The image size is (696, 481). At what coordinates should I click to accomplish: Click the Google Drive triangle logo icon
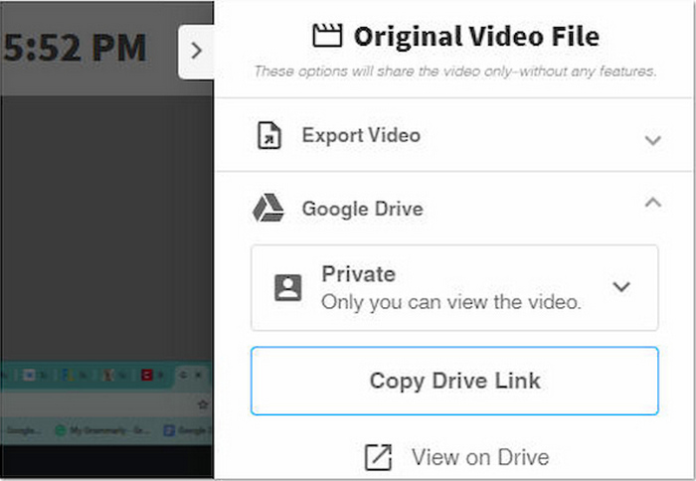(x=268, y=209)
